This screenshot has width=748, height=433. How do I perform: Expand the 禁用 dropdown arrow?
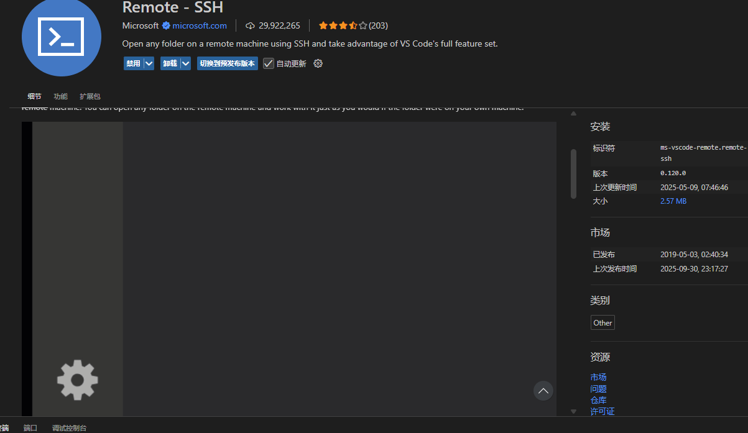tap(149, 63)
